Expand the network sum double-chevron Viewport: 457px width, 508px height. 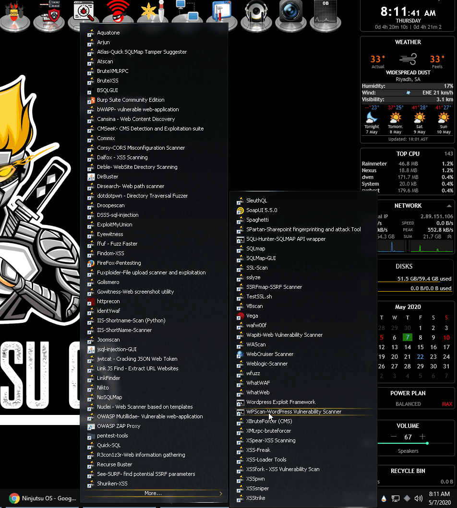pyautogui.click(x=449, y=236)
